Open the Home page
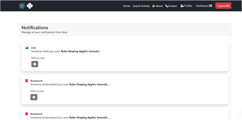This screenshot has height=120, width=242. [127, 6]
